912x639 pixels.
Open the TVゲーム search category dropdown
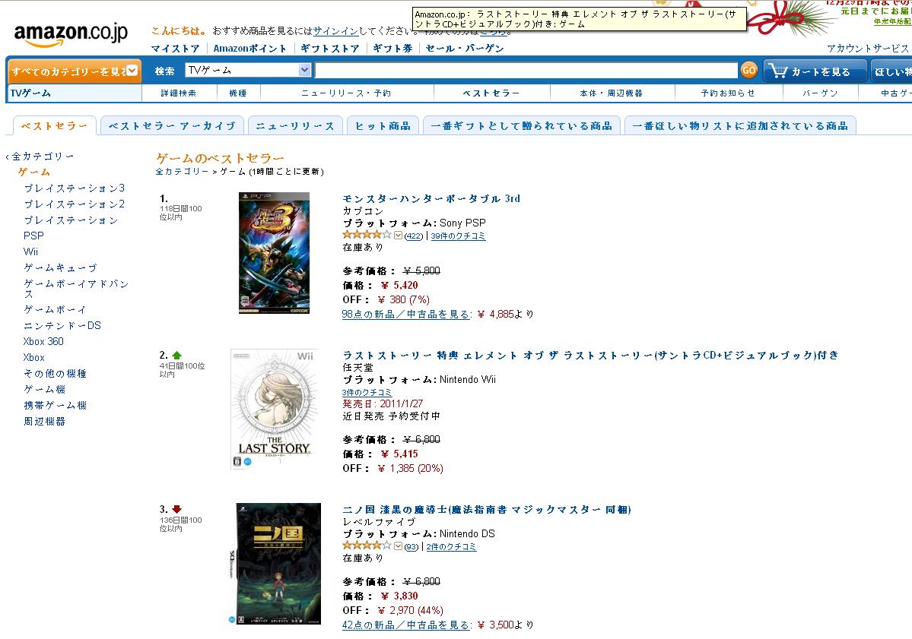(249, 71)
